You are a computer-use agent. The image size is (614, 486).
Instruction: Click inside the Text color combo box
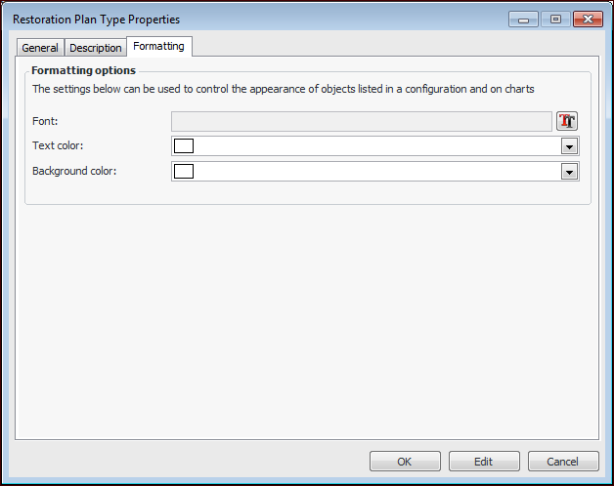click(x=372, y=146)
